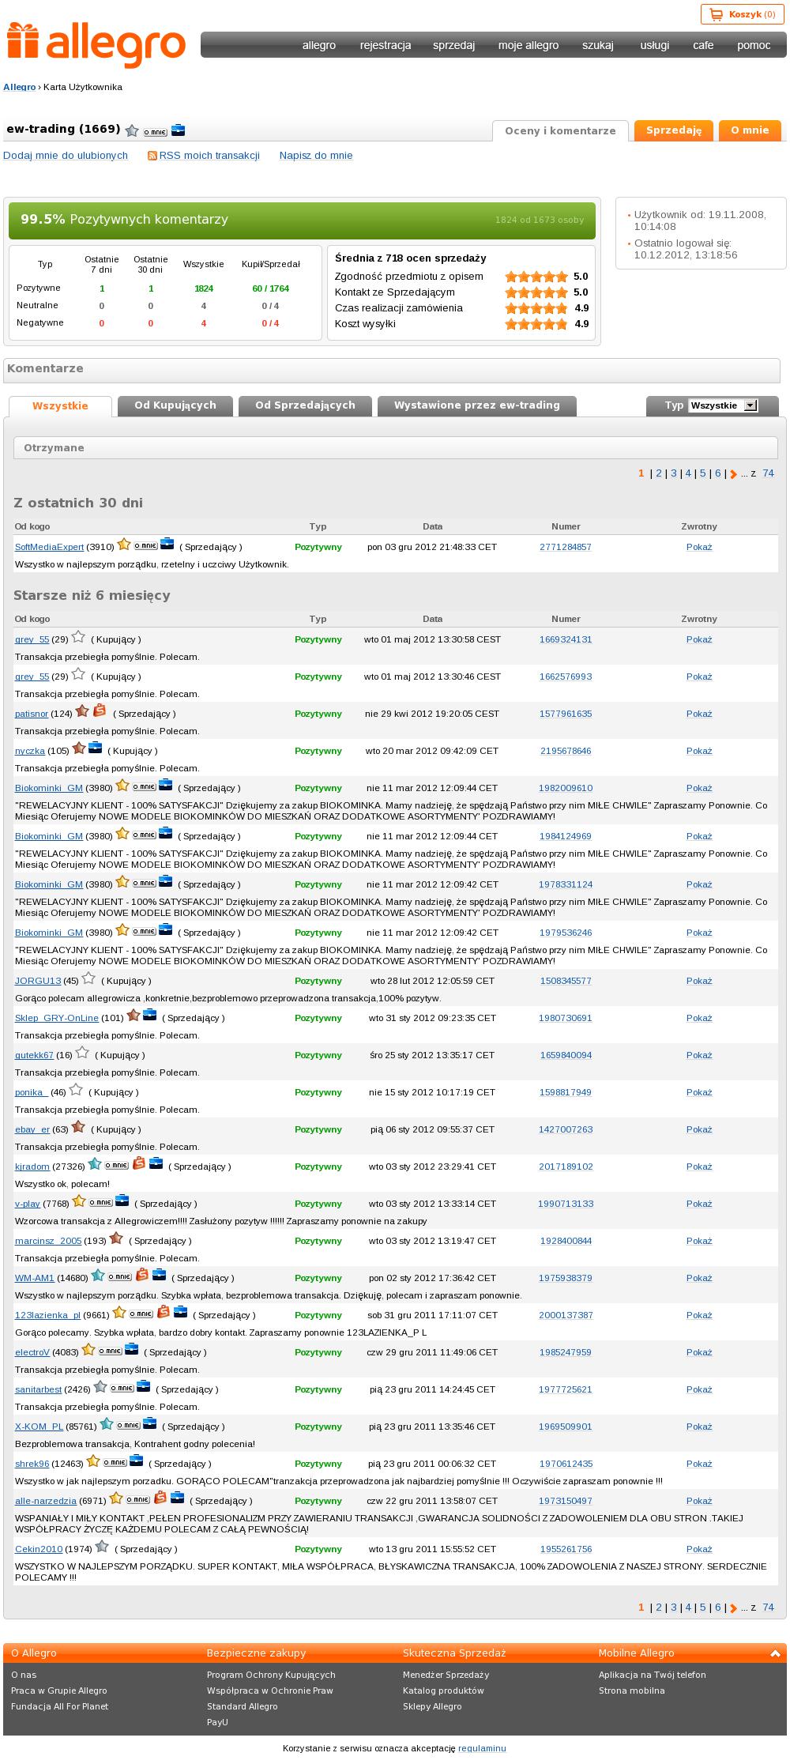Open 'Aplikacja na Twój telefon' footer link
Screen dimensions: 790x1764
point(653,1675)
